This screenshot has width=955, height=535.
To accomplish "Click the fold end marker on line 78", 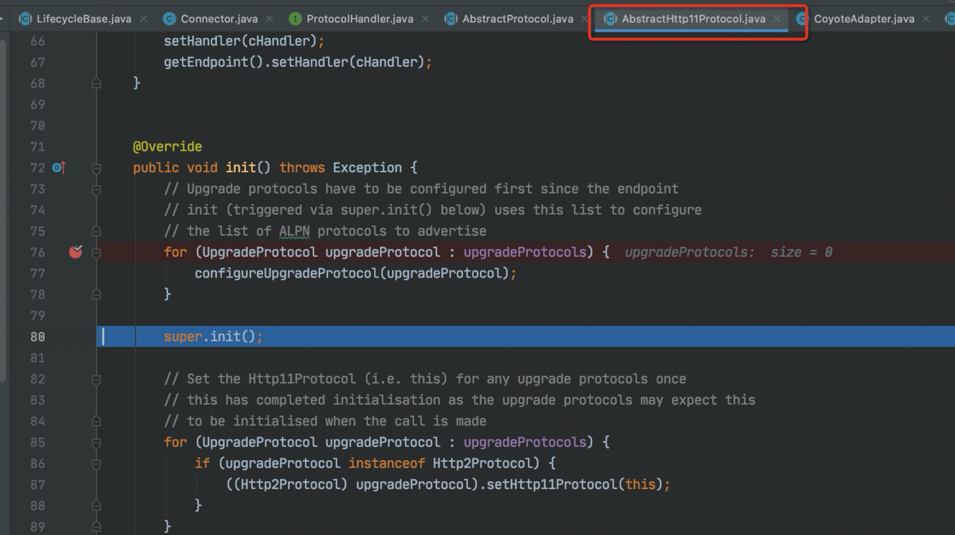I will [x=96, y=295].
